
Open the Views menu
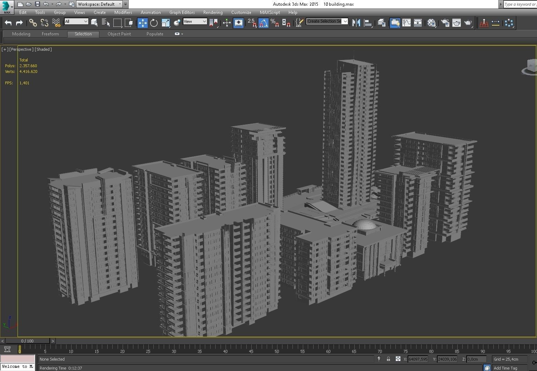click(79, 13)
